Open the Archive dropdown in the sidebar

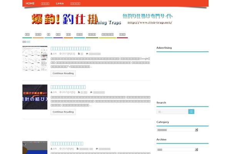[x=177, y=150]
